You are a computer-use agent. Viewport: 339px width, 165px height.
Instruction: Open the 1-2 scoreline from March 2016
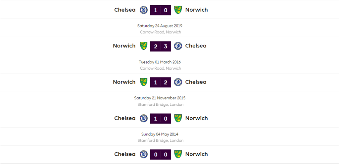click(161, 82)
